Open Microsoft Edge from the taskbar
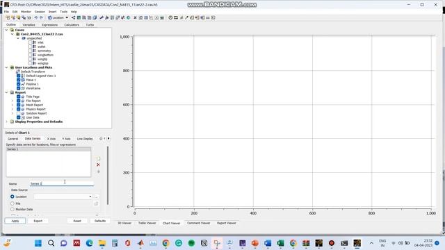Screen dimensions: 445x250 coord(90,243)
